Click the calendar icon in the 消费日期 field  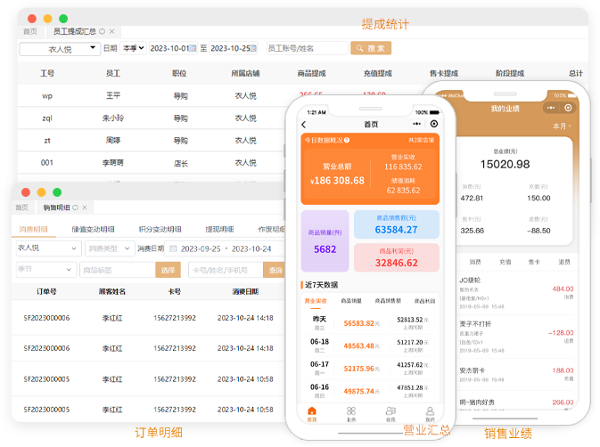[173, 248]
